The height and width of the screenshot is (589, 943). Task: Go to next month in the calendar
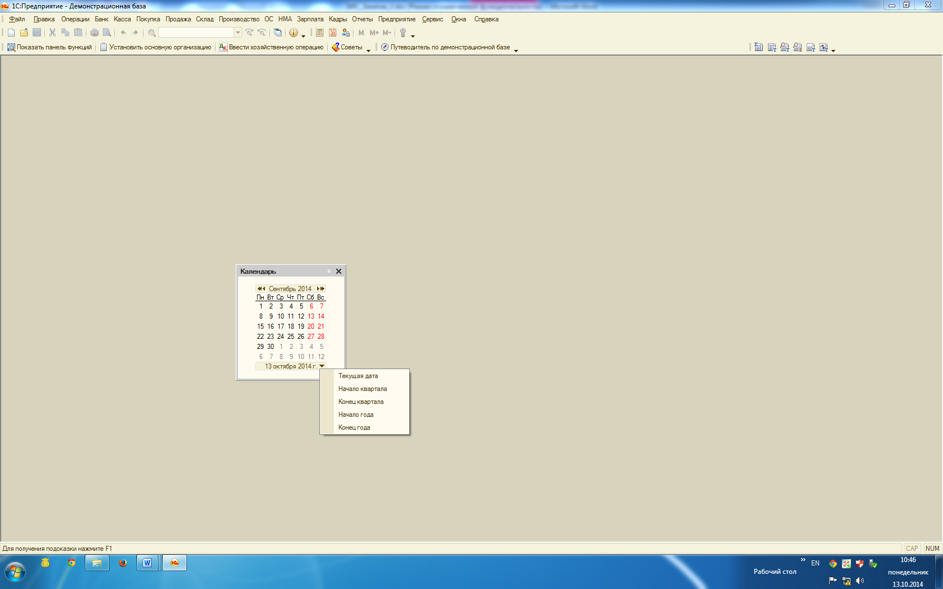tap(318, 288)
